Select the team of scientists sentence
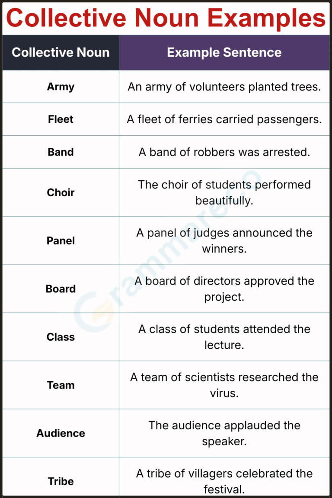The width and height of the screenshot is (332, 498). point(224,385)
